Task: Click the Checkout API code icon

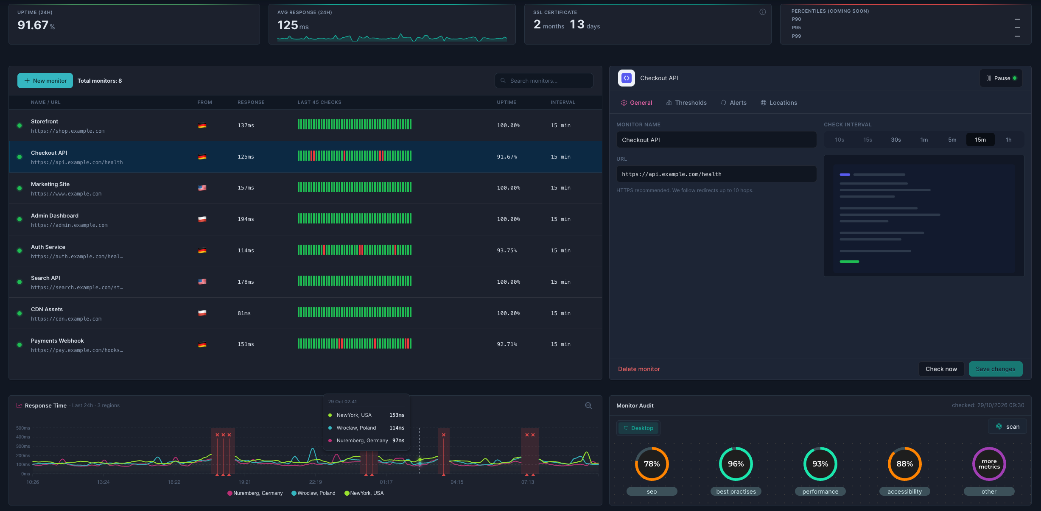Action: pyautogui.click(x=626, y=78)
